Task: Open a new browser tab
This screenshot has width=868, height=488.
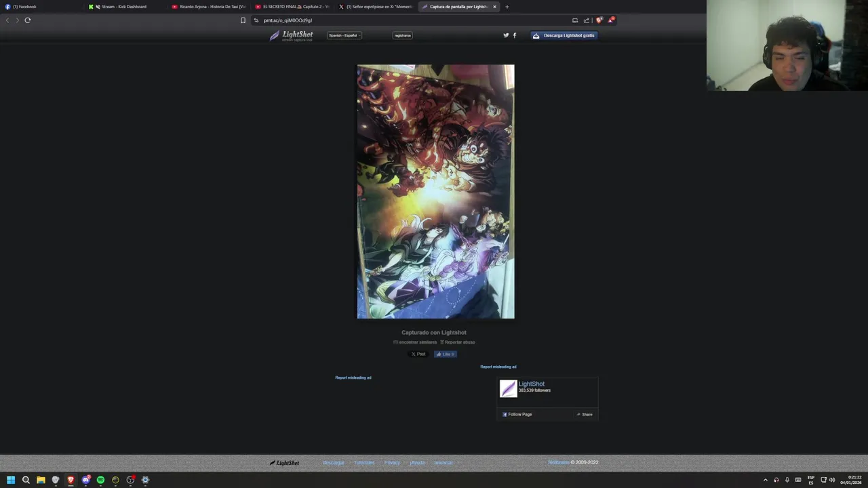Action: point(507,7)
